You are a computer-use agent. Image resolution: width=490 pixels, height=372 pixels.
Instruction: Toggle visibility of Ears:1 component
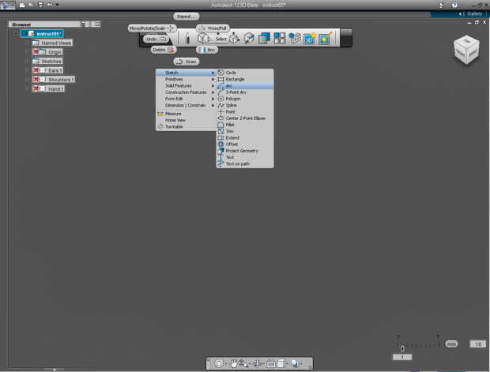(36, 70)
